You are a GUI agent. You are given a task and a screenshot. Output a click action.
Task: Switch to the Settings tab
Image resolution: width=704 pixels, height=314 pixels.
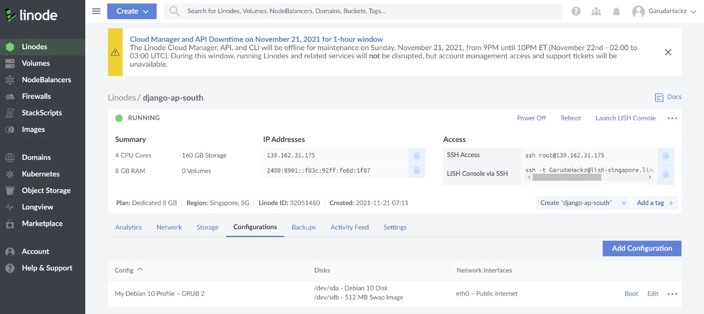pos(395,227)
